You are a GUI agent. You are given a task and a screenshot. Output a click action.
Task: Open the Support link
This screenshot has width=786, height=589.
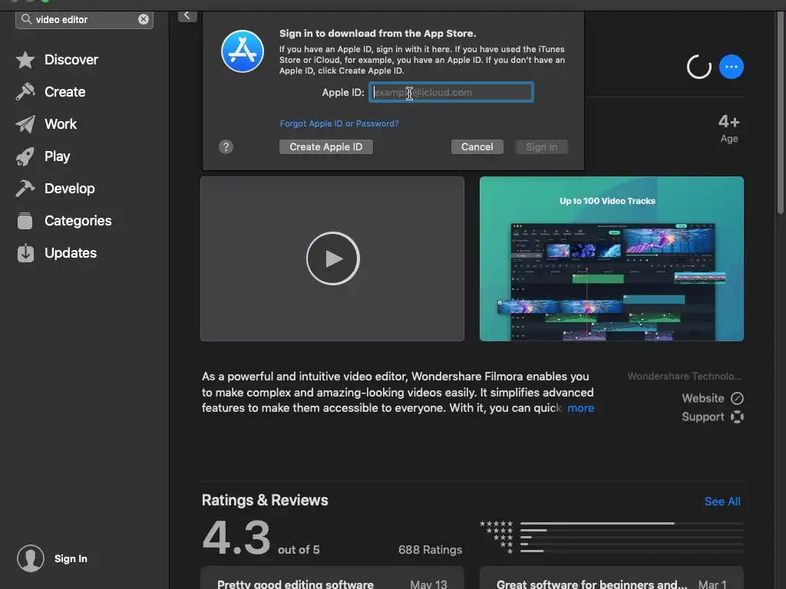pyautogui.click(x=703, y=416)
